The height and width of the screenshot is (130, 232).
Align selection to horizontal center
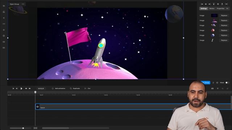coord(206,4)
